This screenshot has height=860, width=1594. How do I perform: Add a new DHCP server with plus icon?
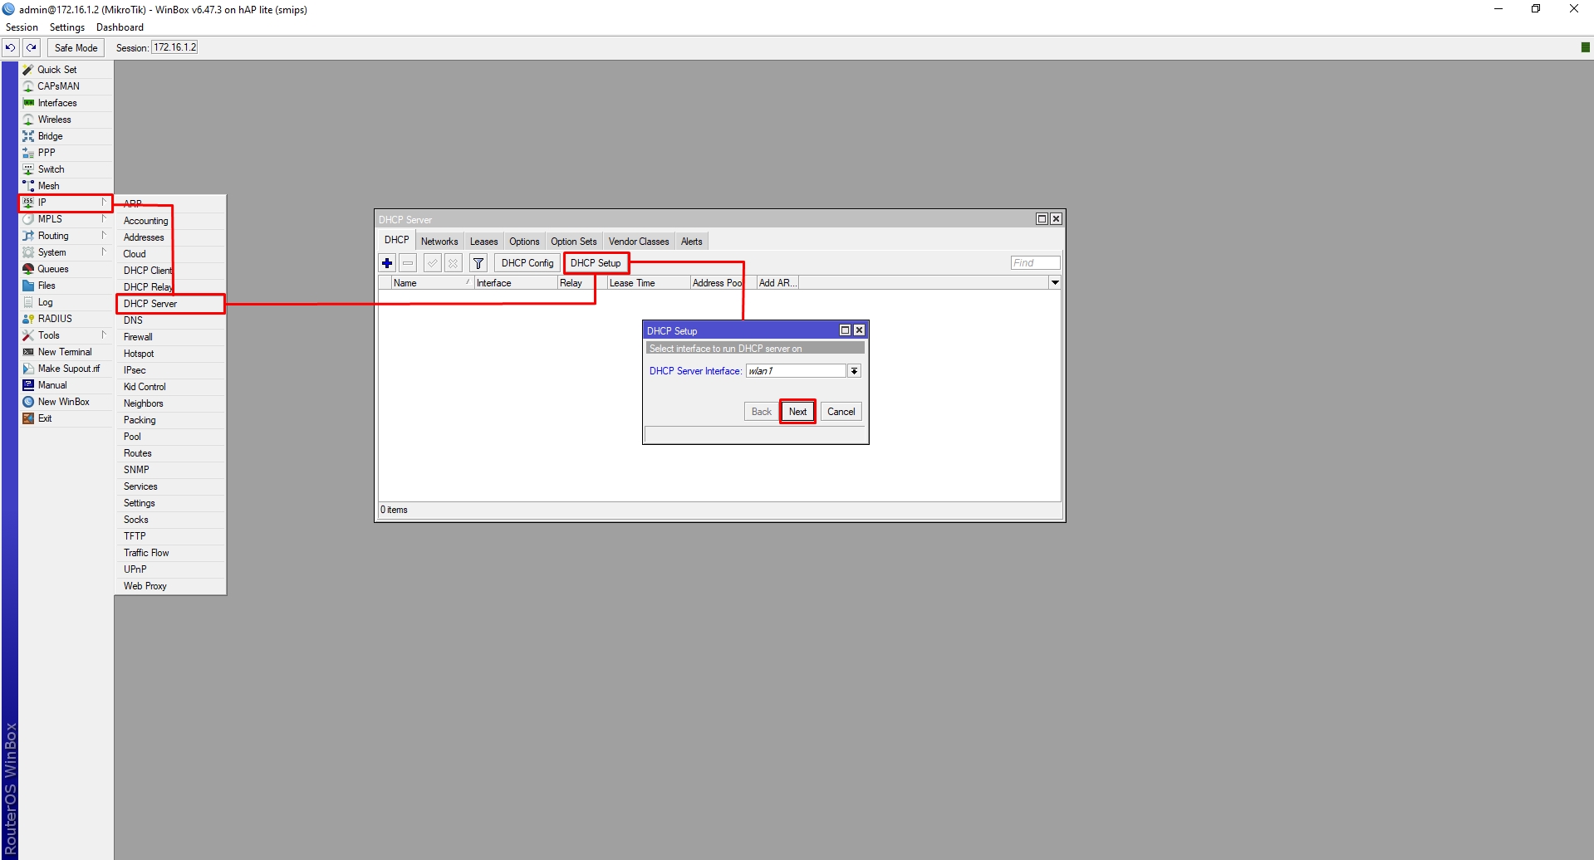pos(387,263)
